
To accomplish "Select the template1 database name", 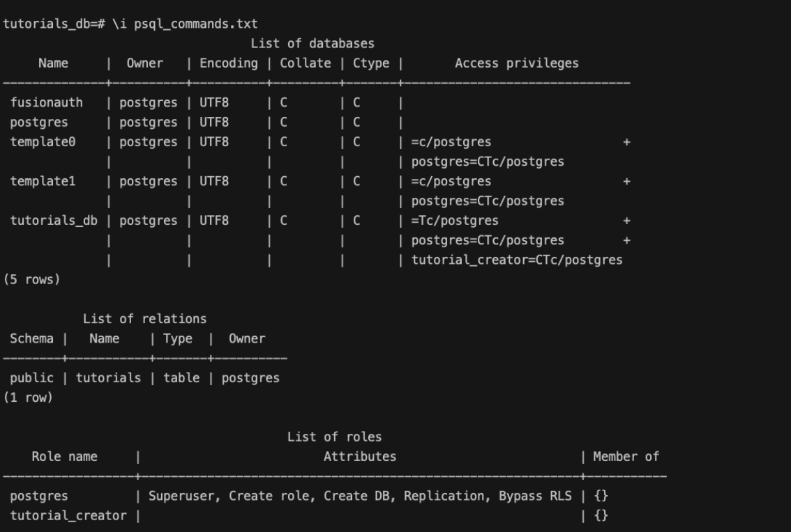I will pos(43,182).
